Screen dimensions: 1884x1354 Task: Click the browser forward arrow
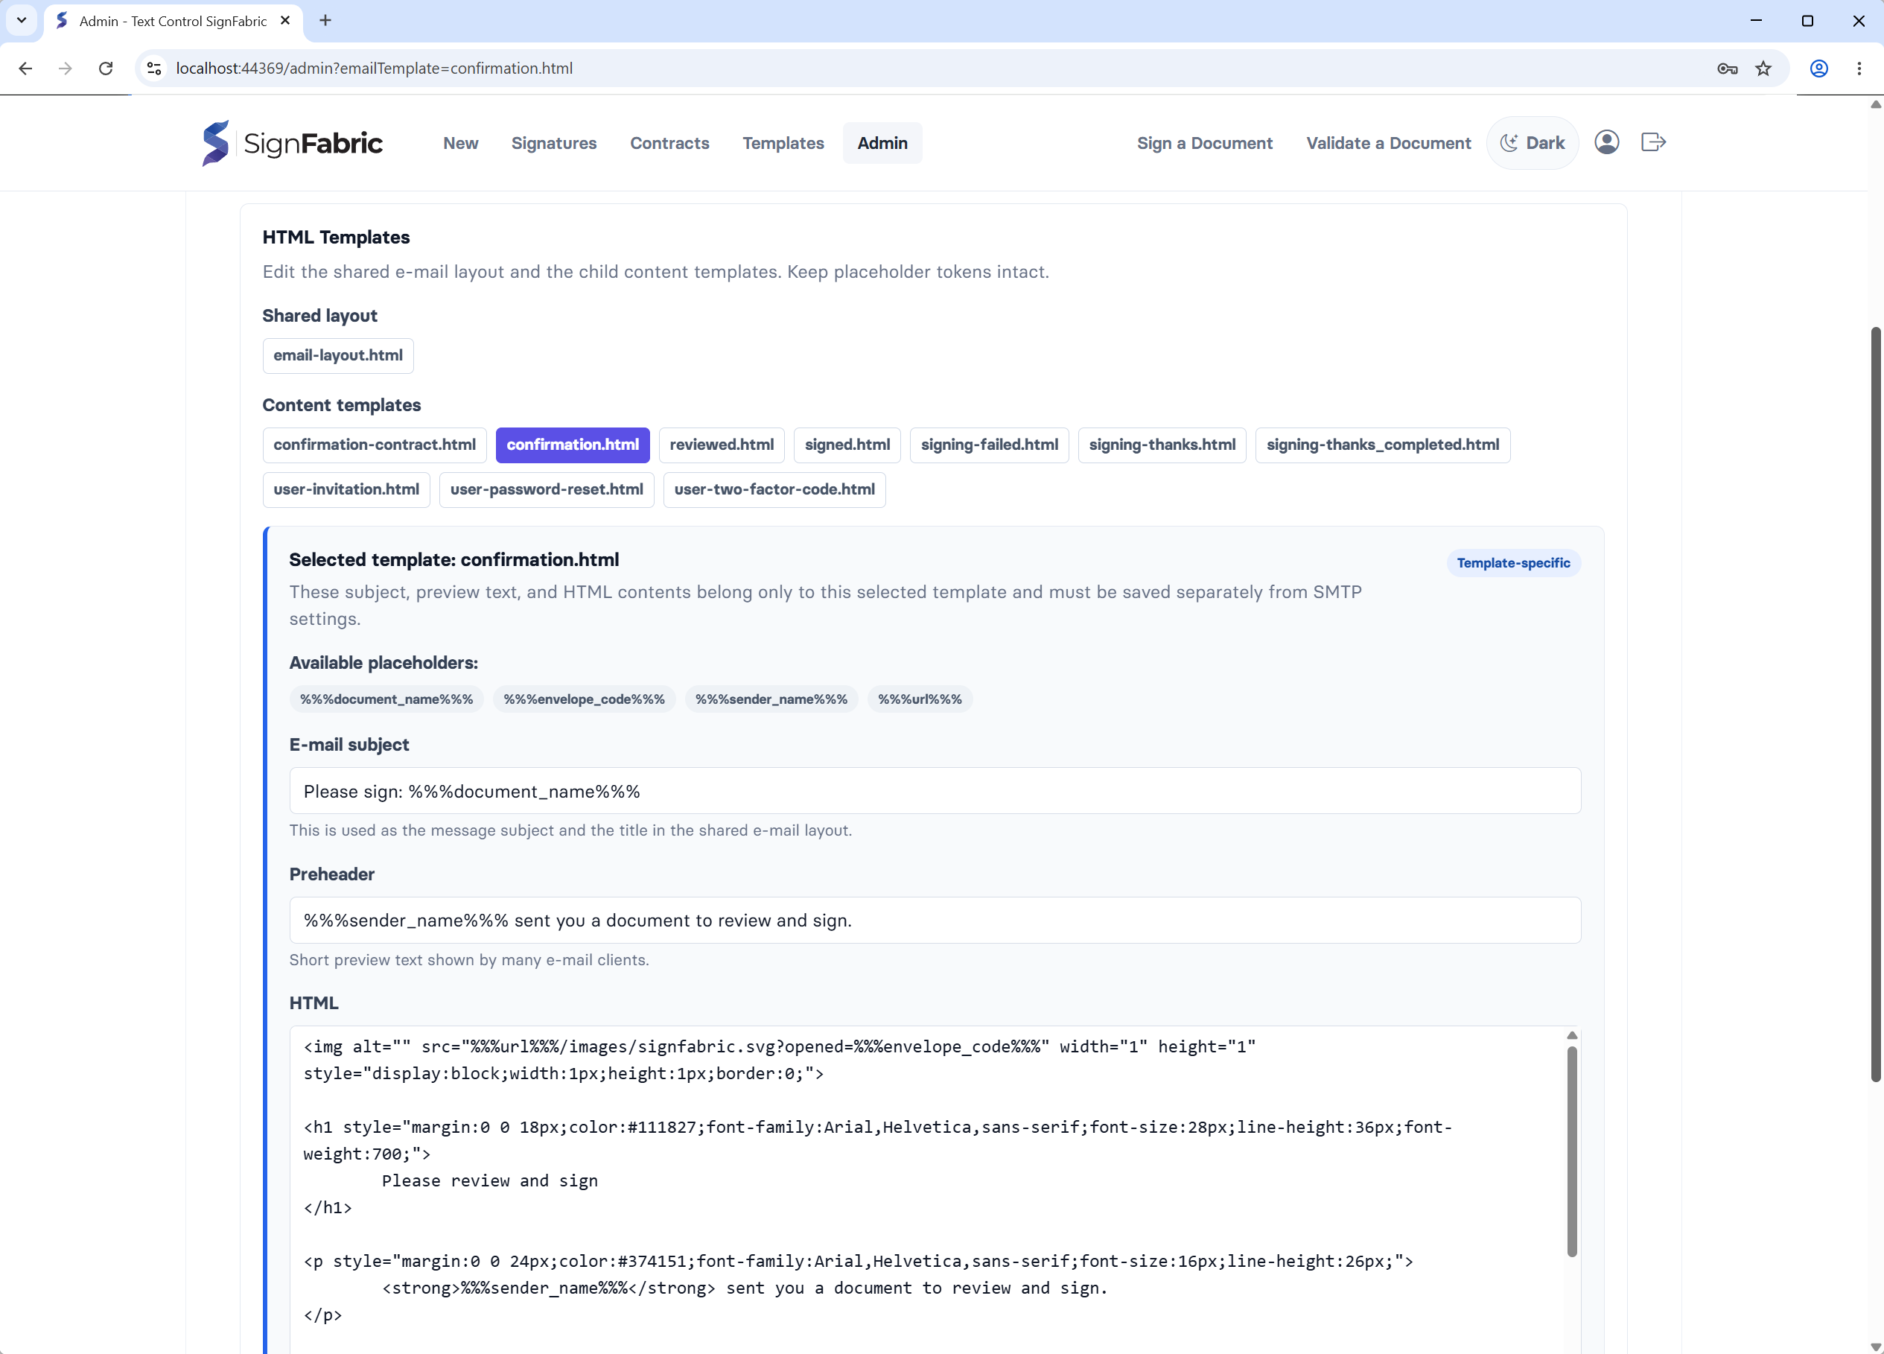click(x=65, y=68)
